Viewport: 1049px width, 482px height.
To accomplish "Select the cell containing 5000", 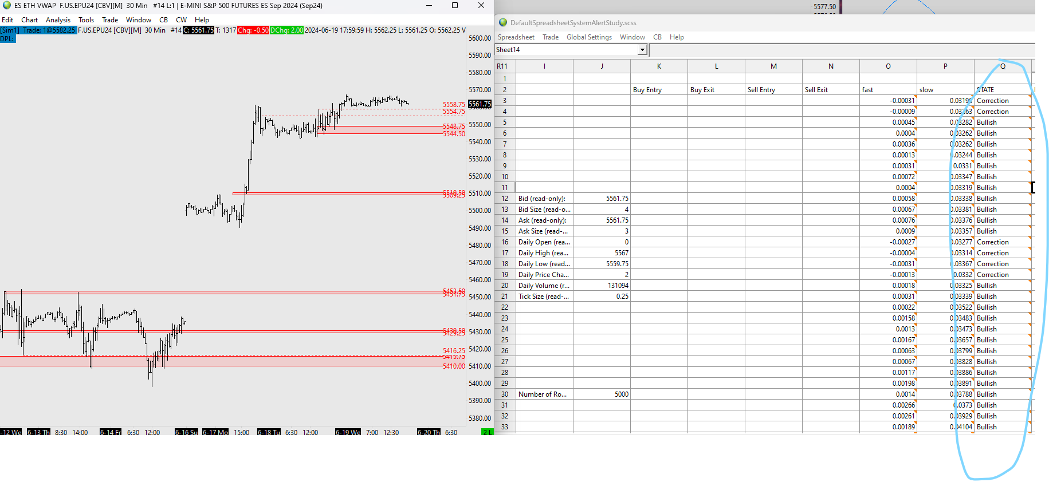I will tap(602, 394).
